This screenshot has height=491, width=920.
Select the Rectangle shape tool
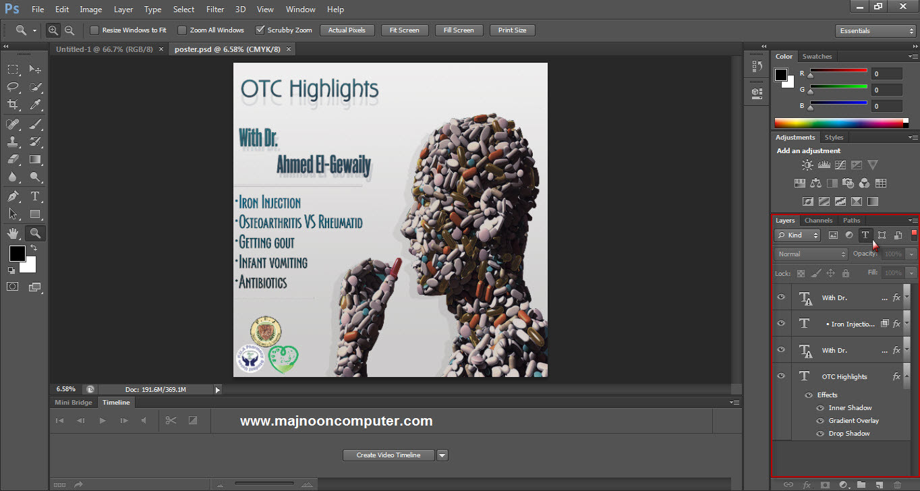point(35,214)
